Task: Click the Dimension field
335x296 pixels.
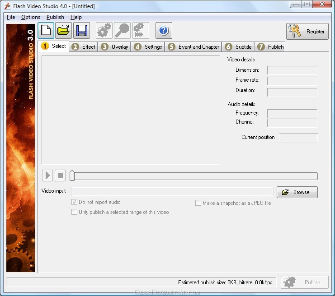Action: pyautogui.click(x=292, y=70)
